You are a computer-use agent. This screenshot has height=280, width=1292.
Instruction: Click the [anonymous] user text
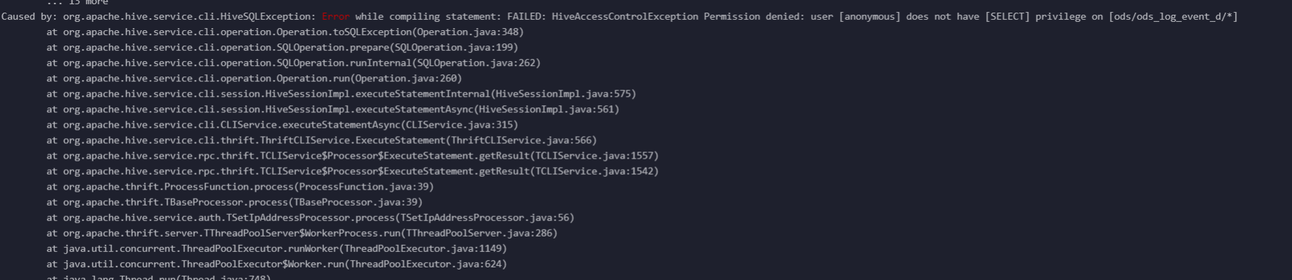pyautogui.click(x=870, y=16)
